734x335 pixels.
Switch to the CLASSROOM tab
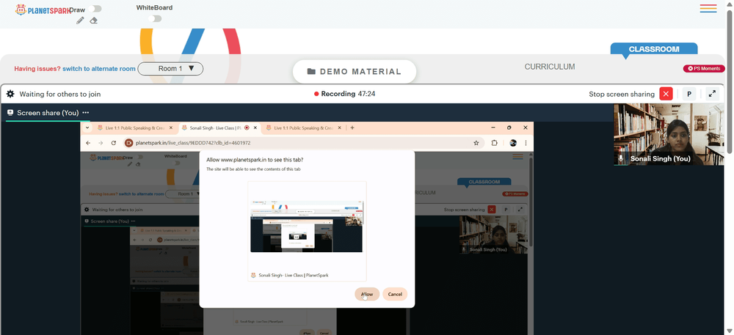pos(654,49)
